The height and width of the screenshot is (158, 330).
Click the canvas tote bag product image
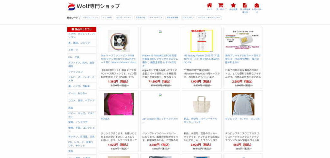(202, 104)
